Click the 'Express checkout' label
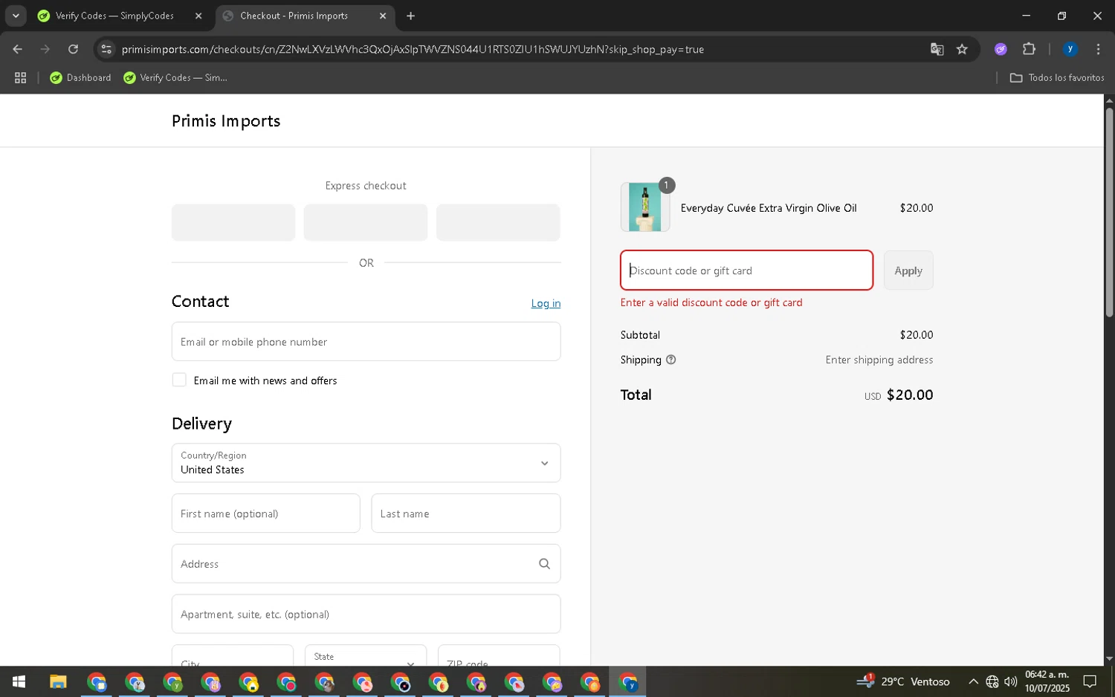Screen dimensions: 1115x697 point(366,186)
